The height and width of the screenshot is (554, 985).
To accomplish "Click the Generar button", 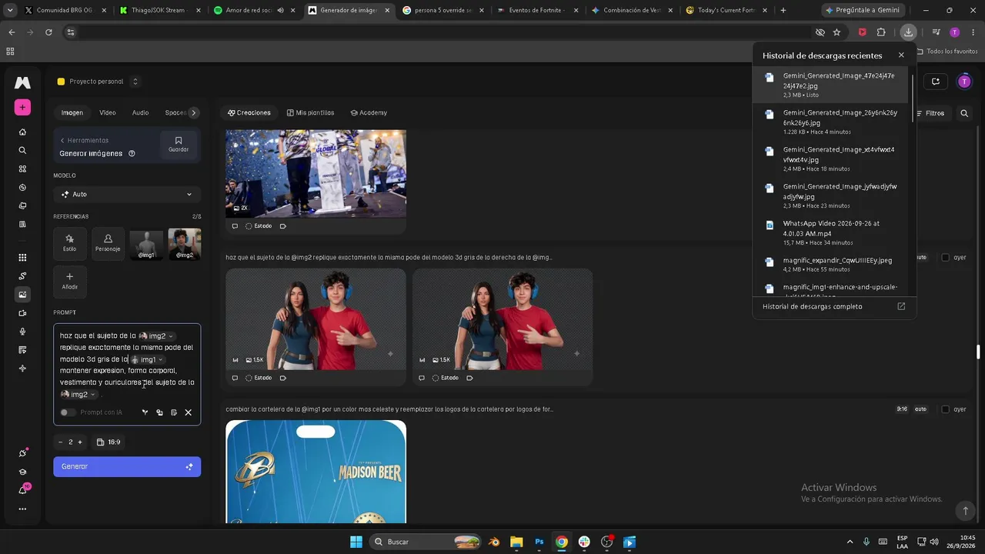I will click(127, 466).
